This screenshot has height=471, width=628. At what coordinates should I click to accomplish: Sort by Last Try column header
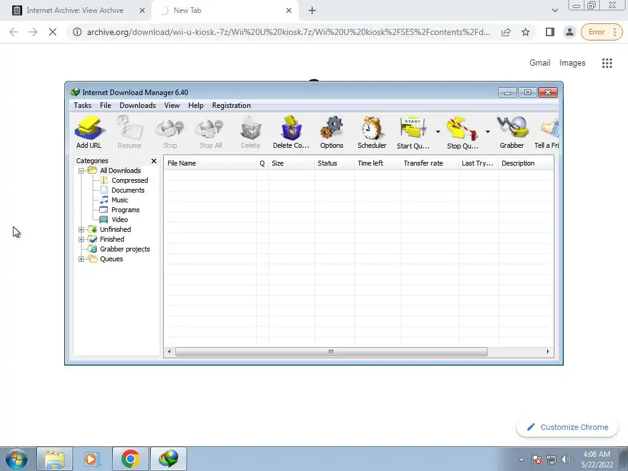coord(478,163)
